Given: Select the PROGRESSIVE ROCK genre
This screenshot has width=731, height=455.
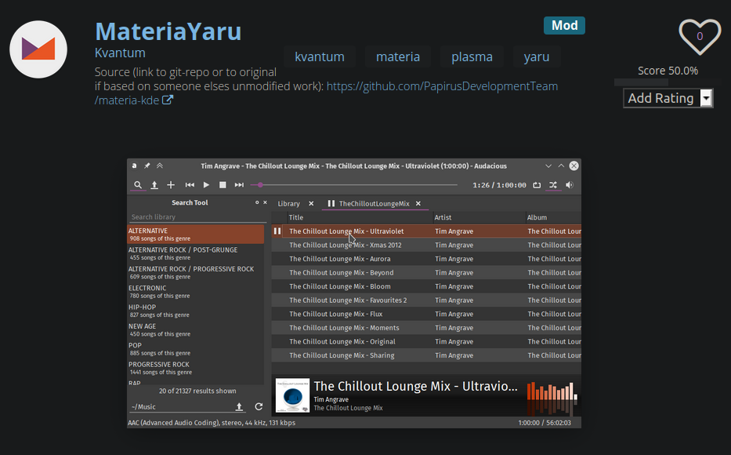Looking at the screenshot, I should coord(195,368).
